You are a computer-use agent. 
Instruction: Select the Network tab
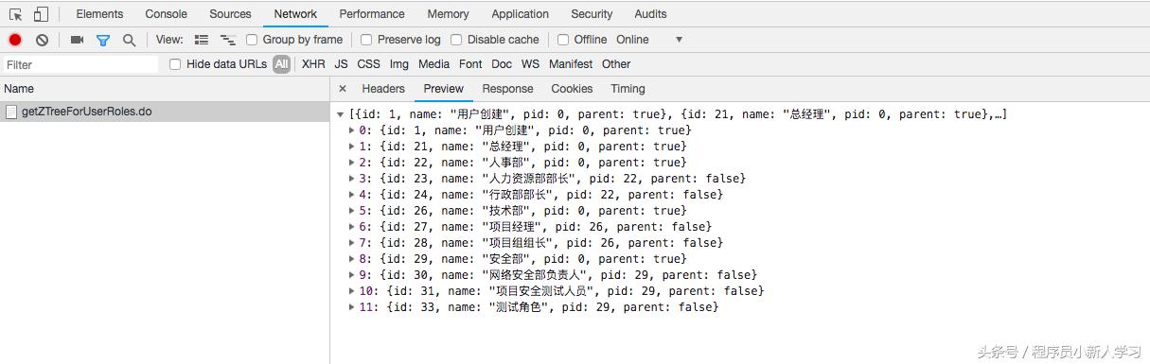295,14
